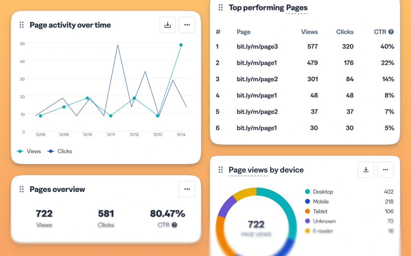Click the Views data point on 12/12
411x256 pixels.
point(134,98)
